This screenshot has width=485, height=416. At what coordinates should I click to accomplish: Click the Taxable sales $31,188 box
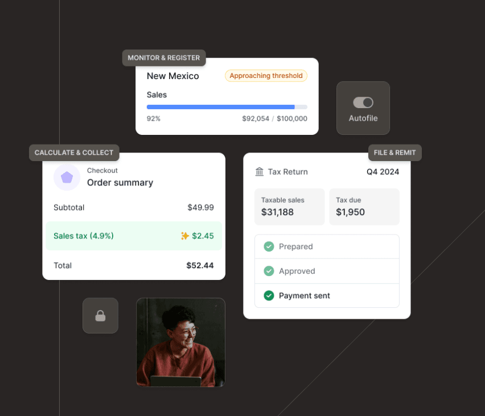pyautogui.click(x=289, y=207)
